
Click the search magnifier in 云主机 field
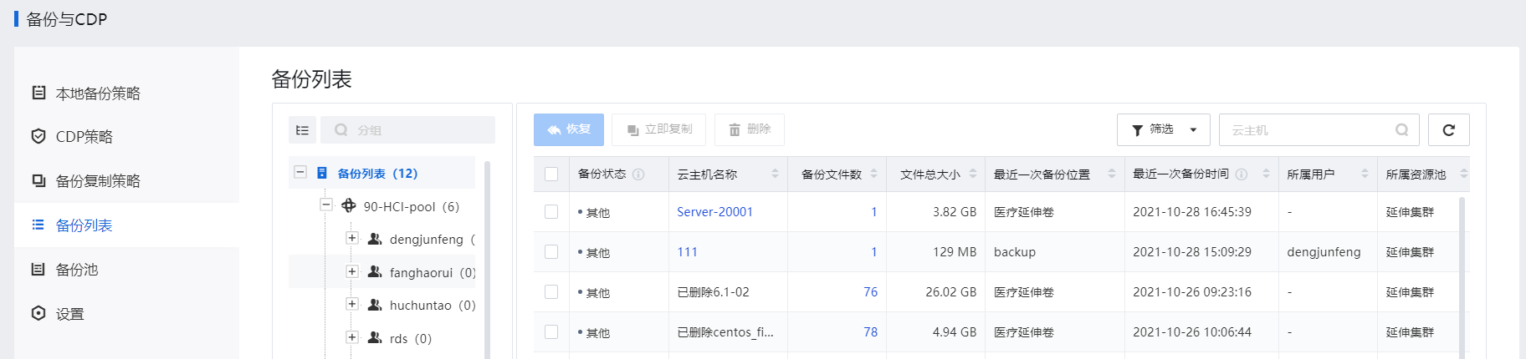click(x=1401, y=130)
